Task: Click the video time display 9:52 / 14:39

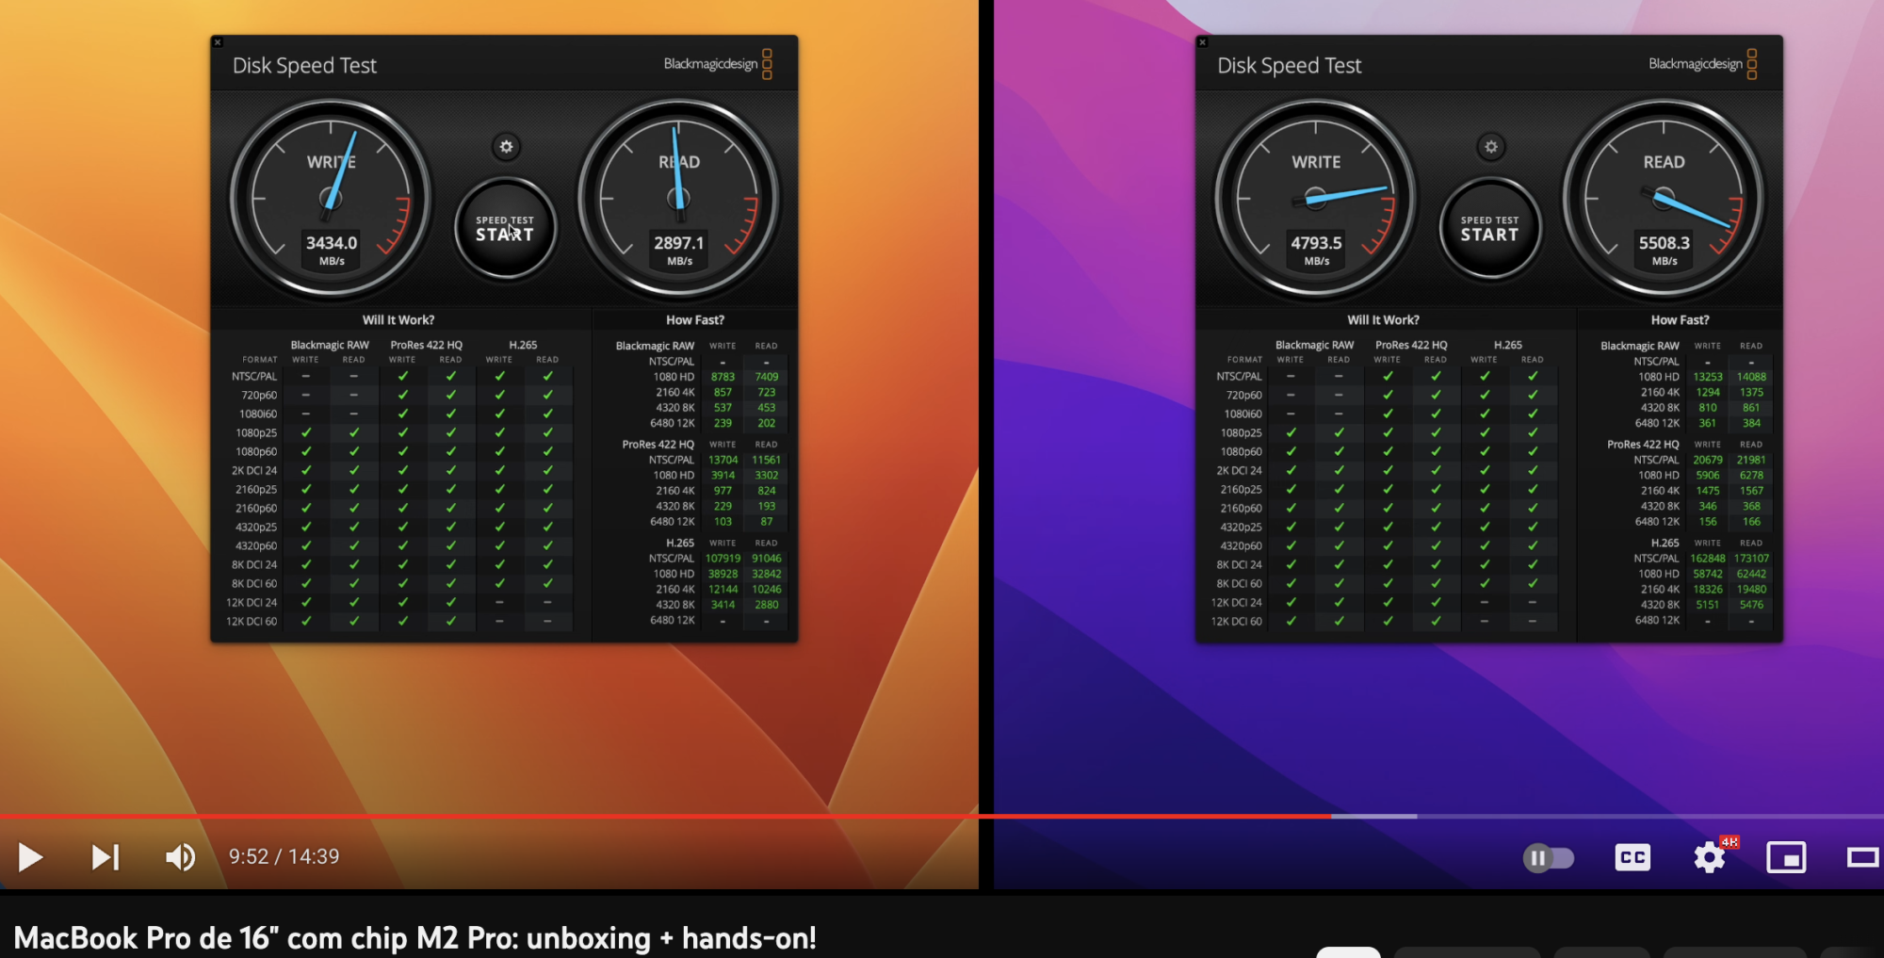Action: click(284, 856)
